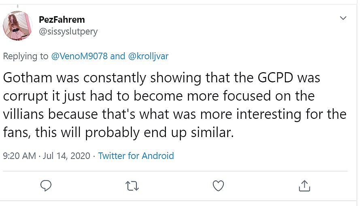Open the share tweet icon

click(304, 186)
